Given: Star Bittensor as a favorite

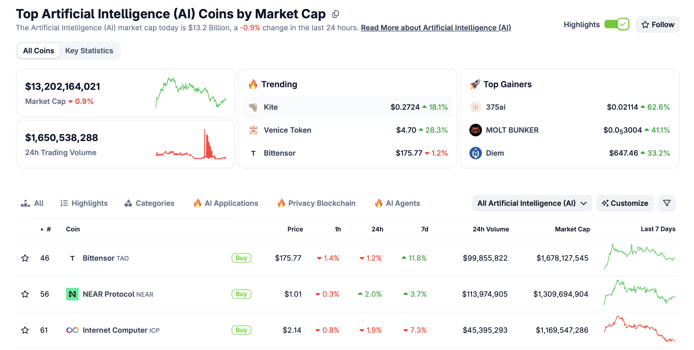Looking at the screenshot, I should 25,258.
